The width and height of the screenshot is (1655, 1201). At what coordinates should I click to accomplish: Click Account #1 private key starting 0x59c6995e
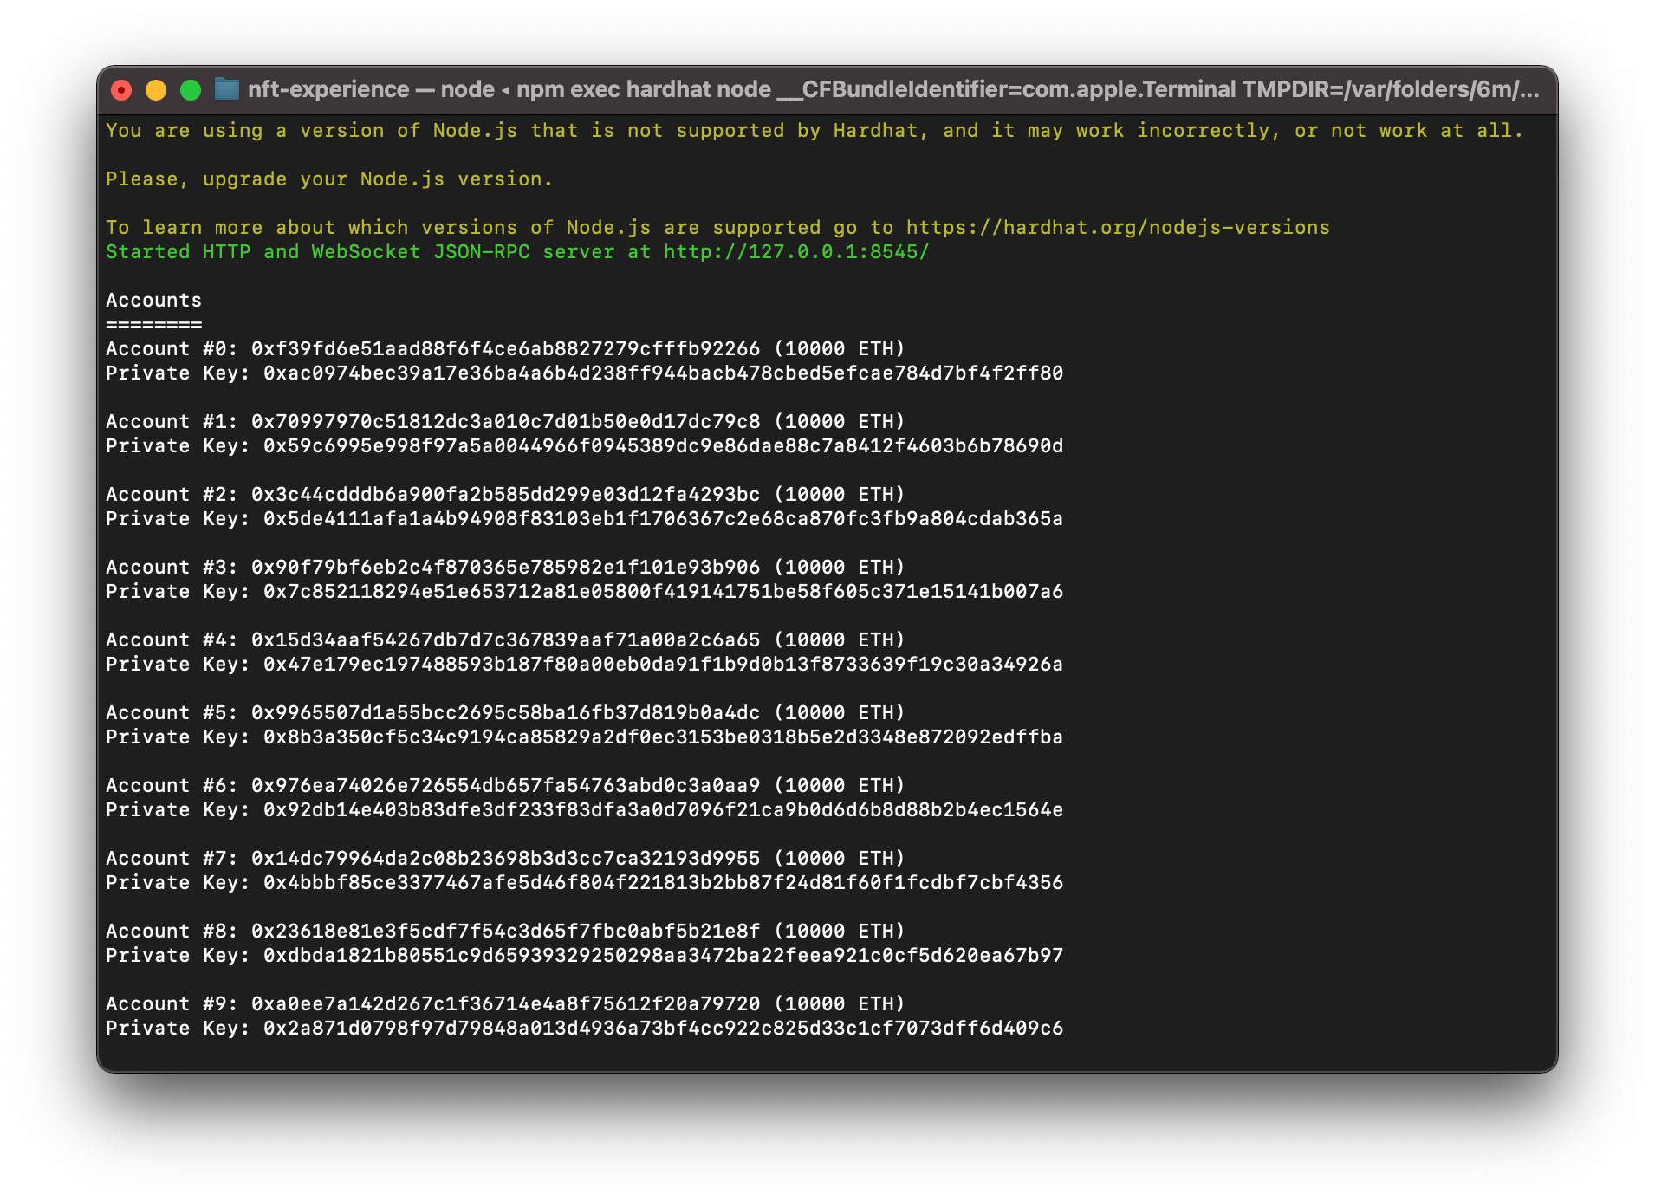click(x=663, y=446)
